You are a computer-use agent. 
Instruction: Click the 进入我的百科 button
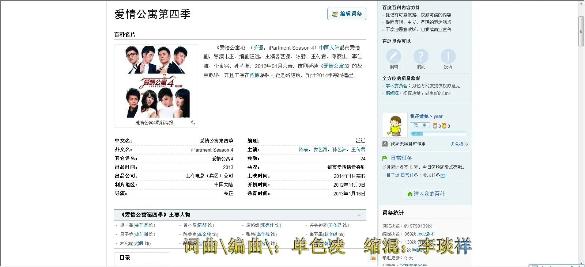tap(426, 194)
